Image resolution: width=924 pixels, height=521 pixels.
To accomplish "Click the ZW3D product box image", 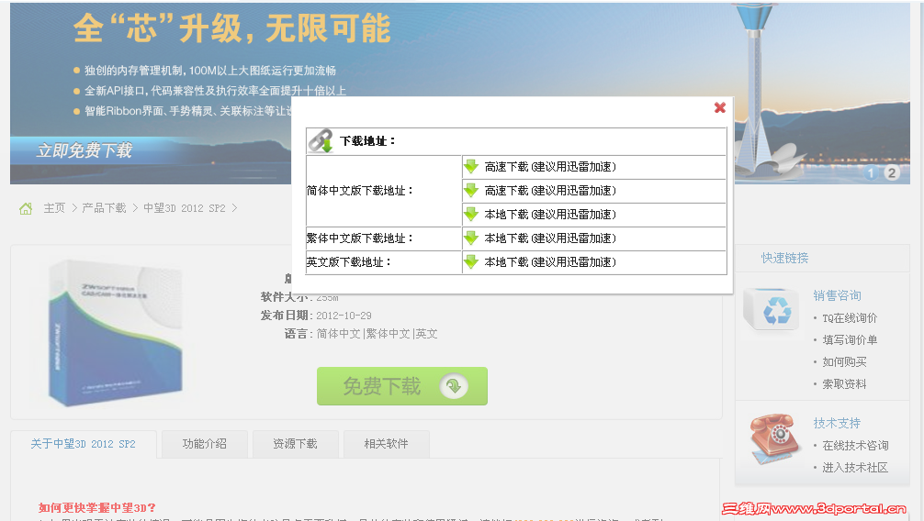I will coord(116,335).
